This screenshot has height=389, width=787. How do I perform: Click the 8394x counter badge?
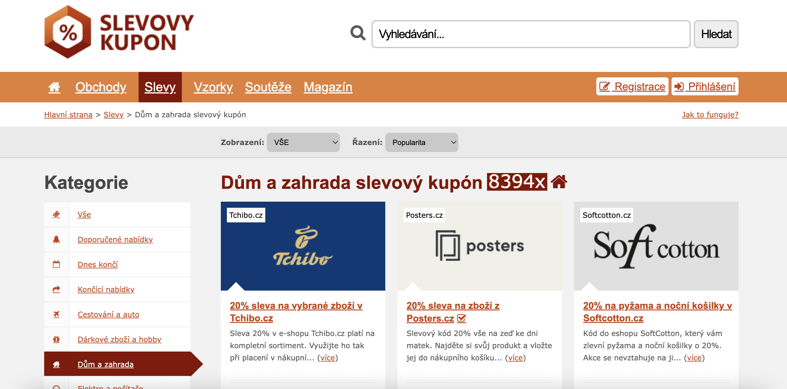pyautogui.click(x=517, y=182)
